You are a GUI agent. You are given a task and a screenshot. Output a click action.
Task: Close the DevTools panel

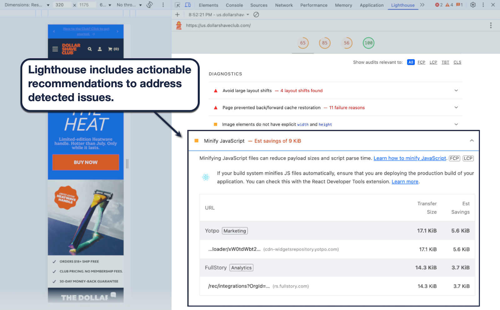(493, 5)
